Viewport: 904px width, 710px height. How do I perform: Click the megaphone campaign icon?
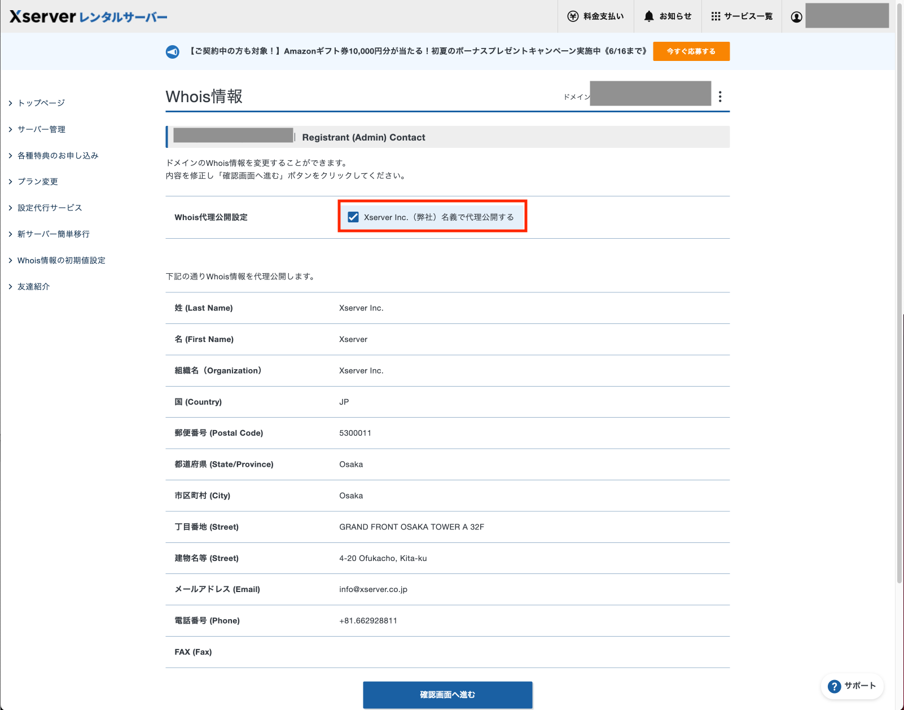[172, 51]
